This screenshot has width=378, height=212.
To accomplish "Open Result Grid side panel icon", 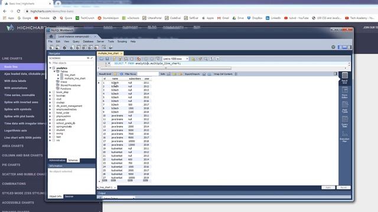I will [x=345, y=78].
